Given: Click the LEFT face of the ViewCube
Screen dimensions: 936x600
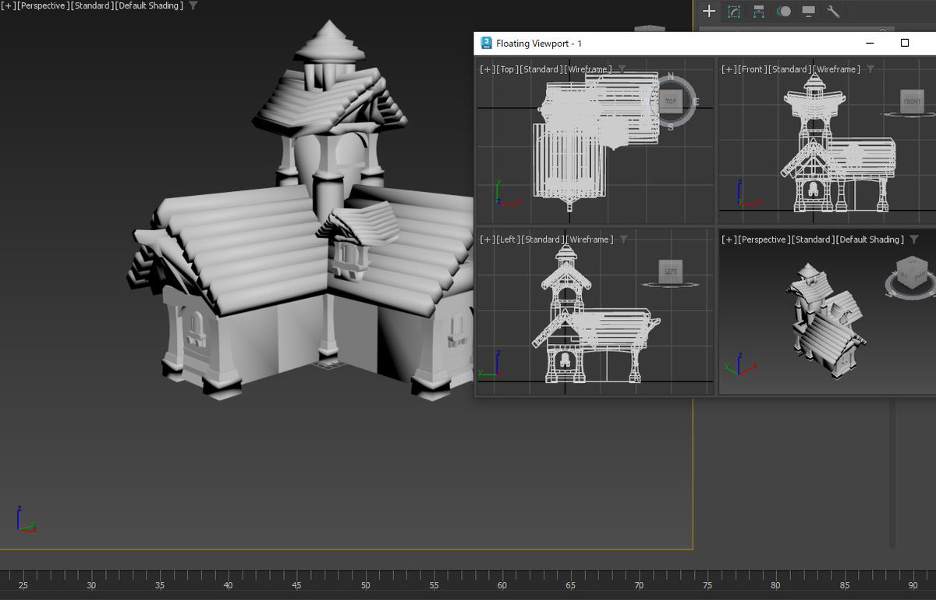Looking at the screenshot, I should tap(670, 272).
